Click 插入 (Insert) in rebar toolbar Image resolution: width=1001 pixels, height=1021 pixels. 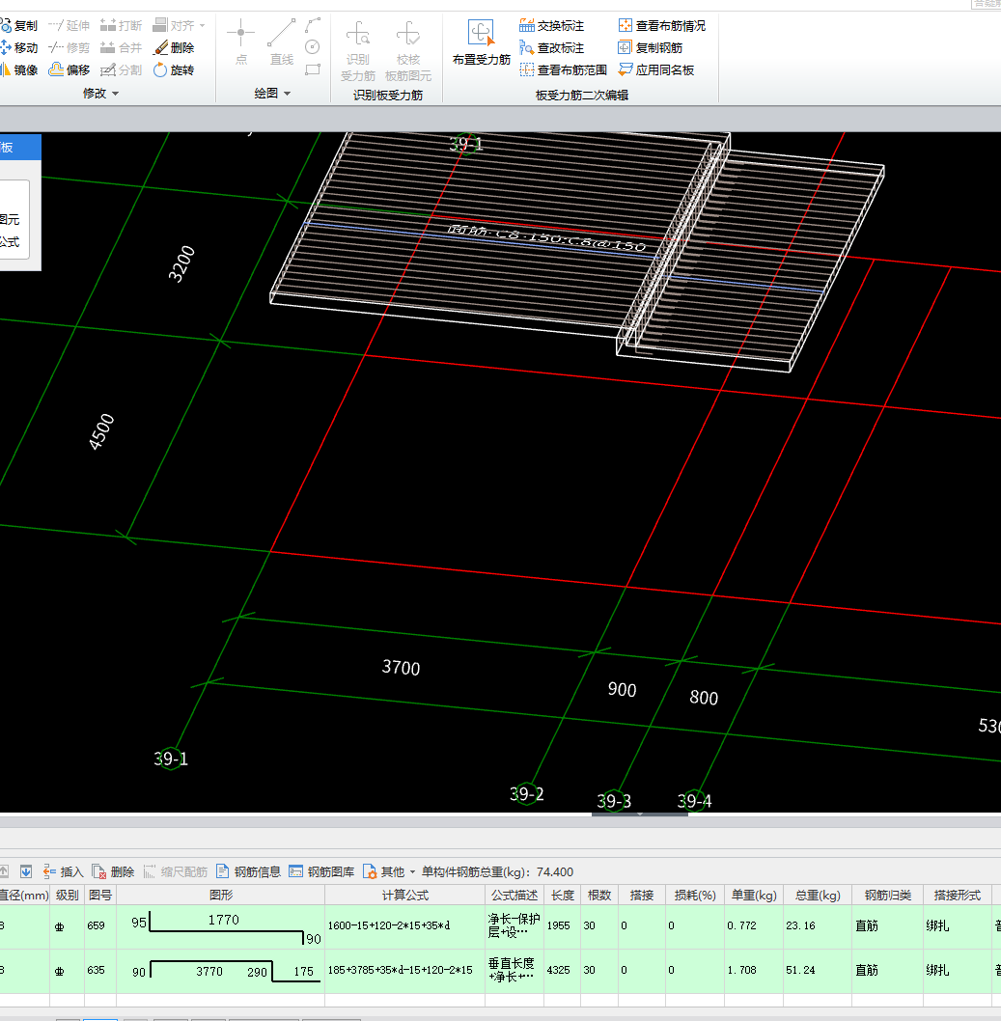click(63, 871)
